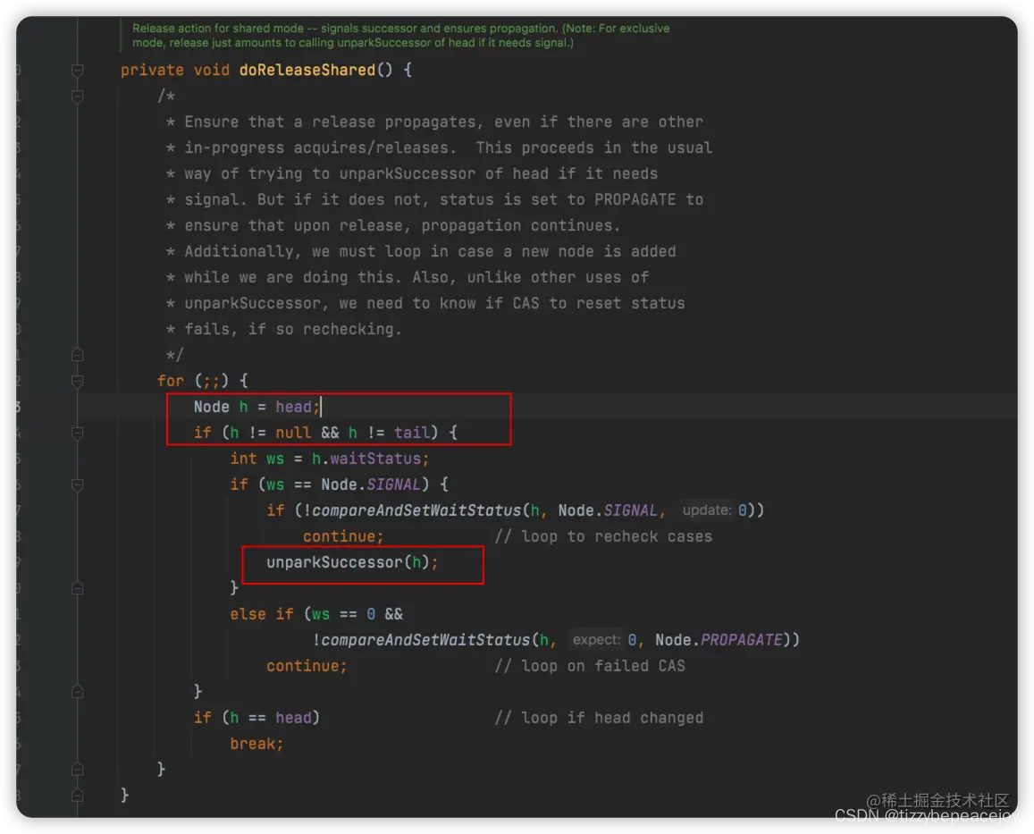Click comment line 'in-progress acquires/releases'

[x=440, y=147]
